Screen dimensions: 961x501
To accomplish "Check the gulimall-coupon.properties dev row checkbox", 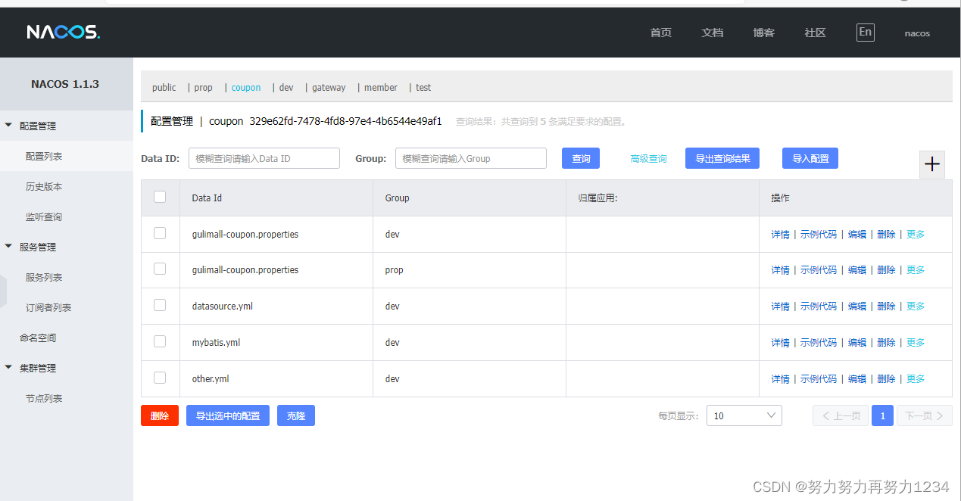I will click(160, 233).
